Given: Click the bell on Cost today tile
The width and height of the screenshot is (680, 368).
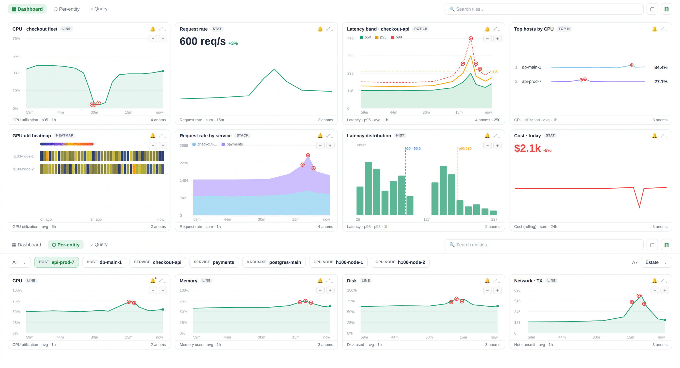Looking at the screenshot, I should (654, 136).
